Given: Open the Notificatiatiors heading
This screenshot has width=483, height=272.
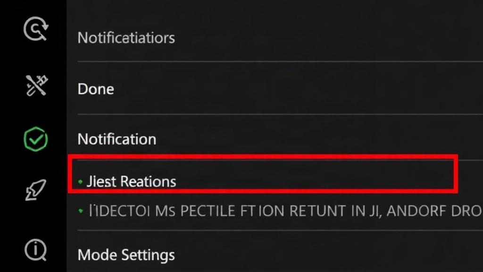Looking at the screenshot, I should [126, 38].
